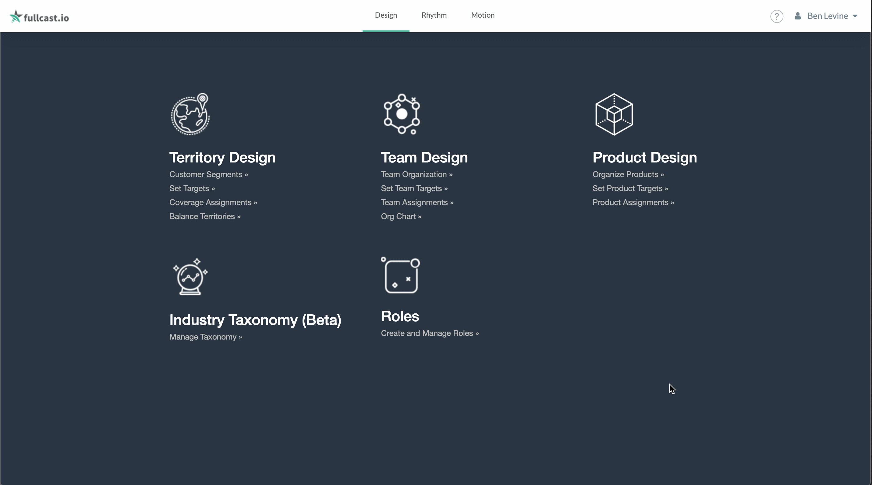Click the Territory Design globe icon
872x485 pixels.
(x=190, y=114)
